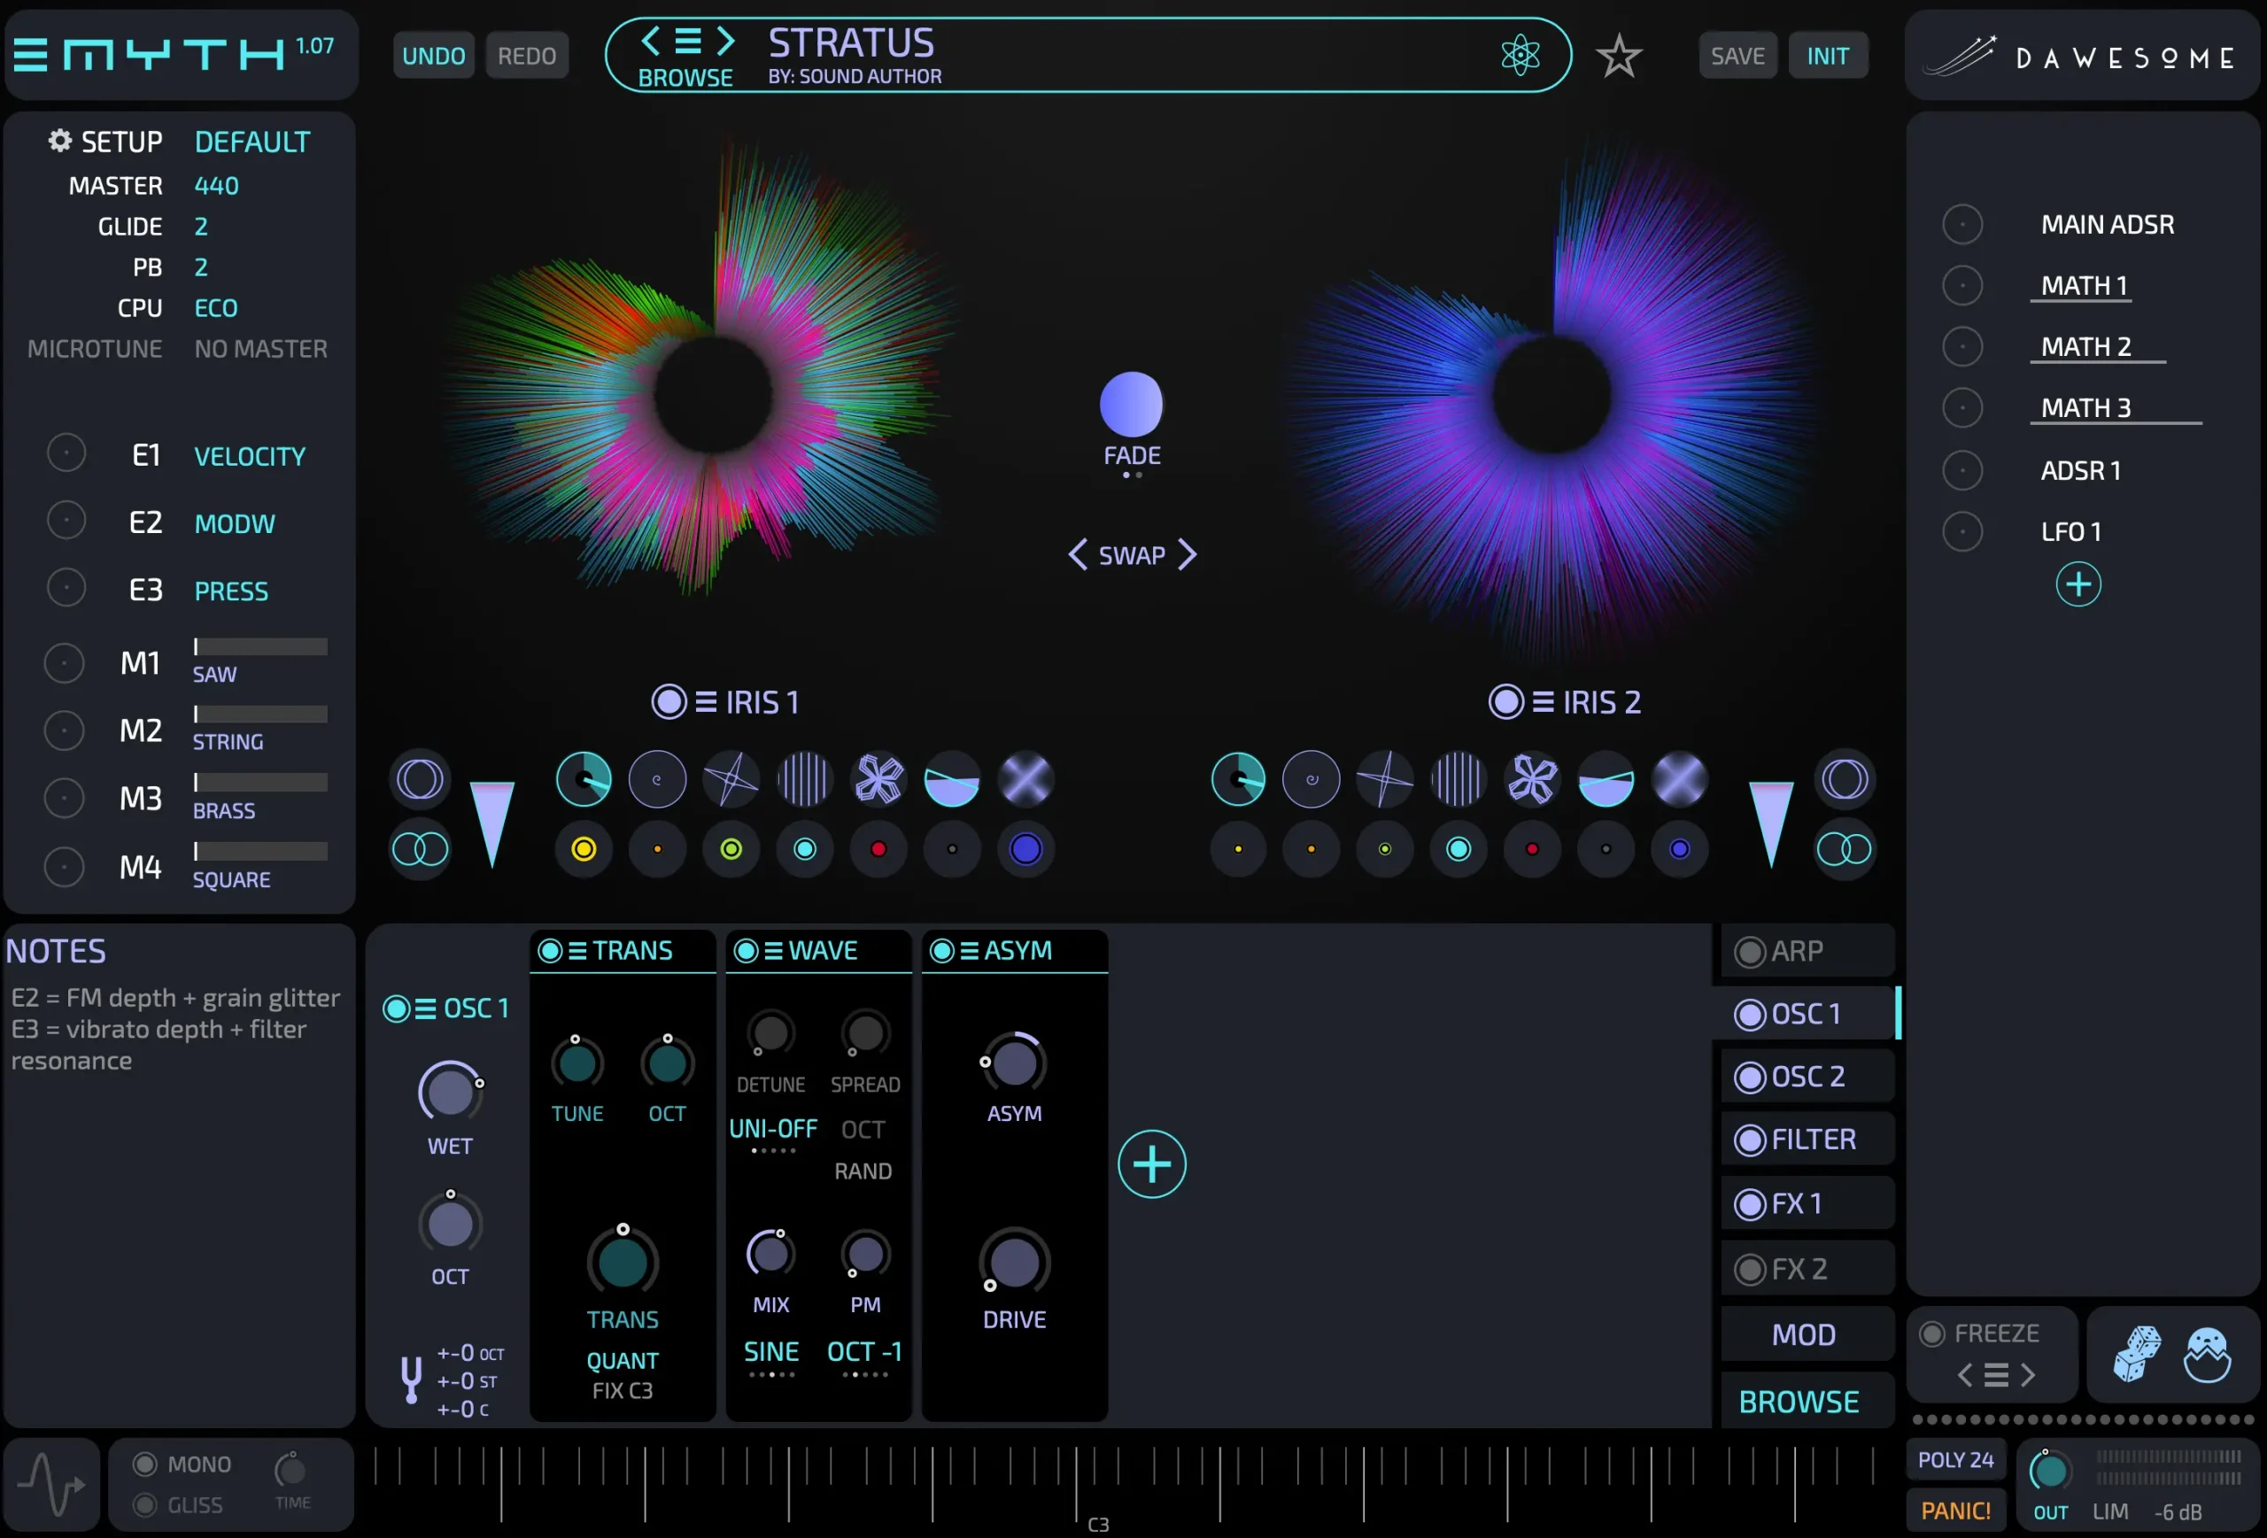Click the waveform icon at bottom left
2267x1538 pixels.
[x=52, y=1483]
